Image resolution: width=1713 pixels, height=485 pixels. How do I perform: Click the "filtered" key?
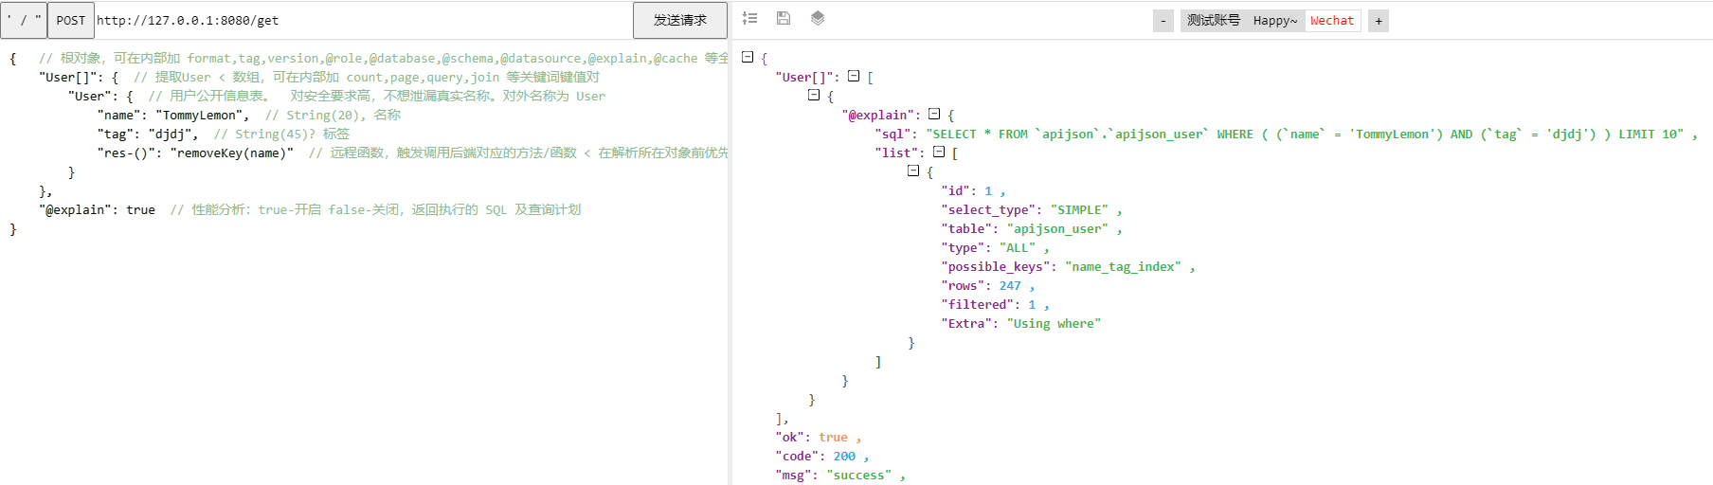(x=978, y=305)
